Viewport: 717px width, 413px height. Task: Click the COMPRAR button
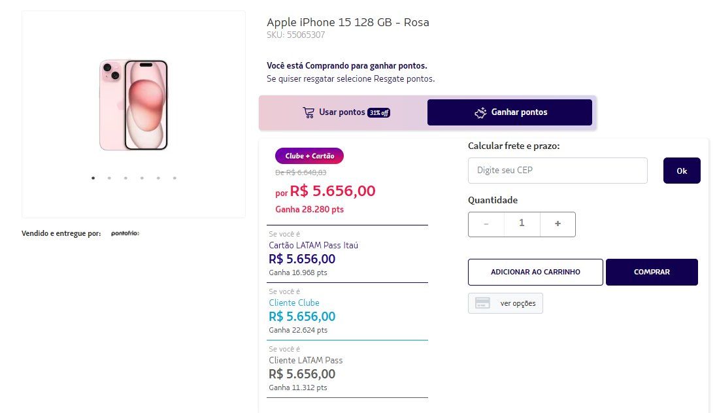[x=652, y=272]
